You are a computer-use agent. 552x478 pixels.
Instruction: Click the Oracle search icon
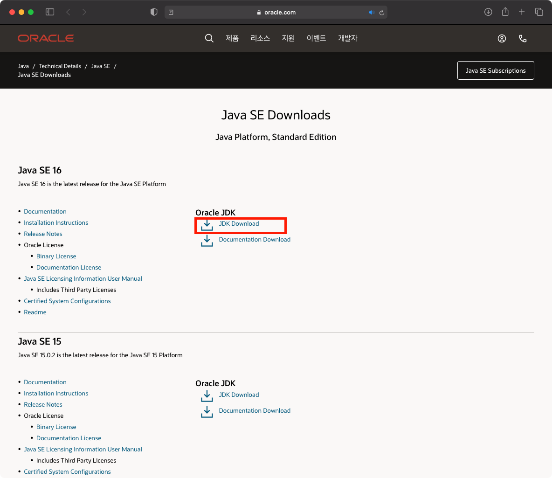(209, 38)
